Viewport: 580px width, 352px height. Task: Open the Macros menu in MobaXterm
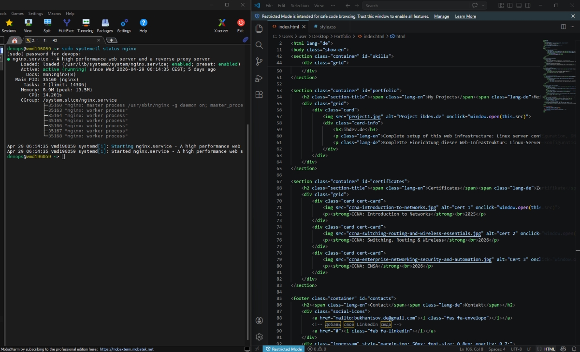[x=54, y=14]
